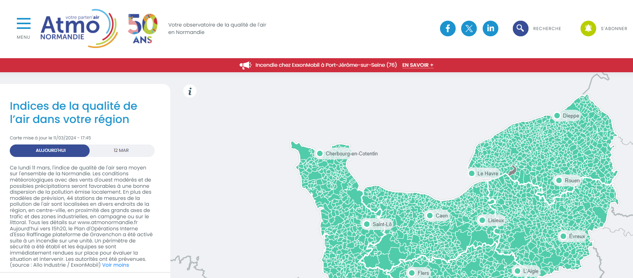This screenshot has width=633, height=278.
Task: Open the X (Twitter) social icon
Action: (x=469, y=29)
